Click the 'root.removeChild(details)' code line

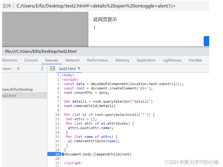pos(90,106)
